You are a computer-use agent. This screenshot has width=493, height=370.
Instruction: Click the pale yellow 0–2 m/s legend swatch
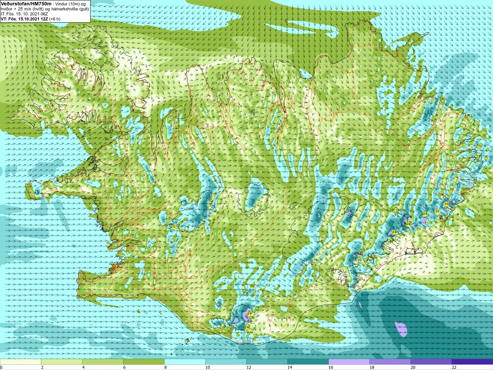tap(20, 362)
